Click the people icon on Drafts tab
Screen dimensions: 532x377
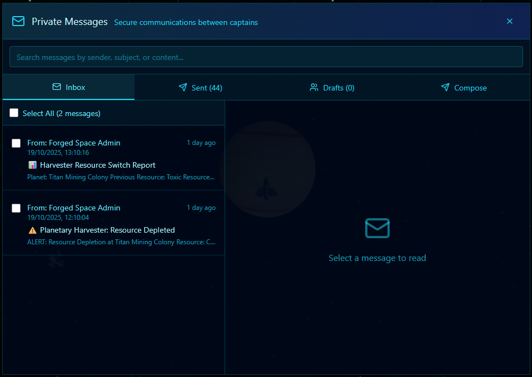pyautogui.click(x=314, y=87)
